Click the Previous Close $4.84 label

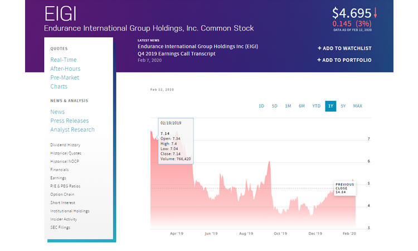click(344, 189)
